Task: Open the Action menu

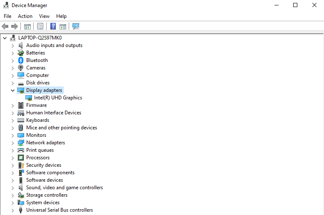Action: click(x=25, y=16)
